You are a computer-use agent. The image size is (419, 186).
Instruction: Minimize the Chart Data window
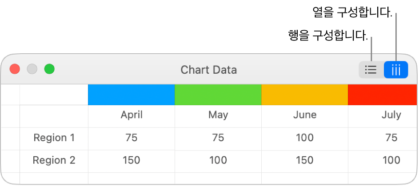[32, 69]
